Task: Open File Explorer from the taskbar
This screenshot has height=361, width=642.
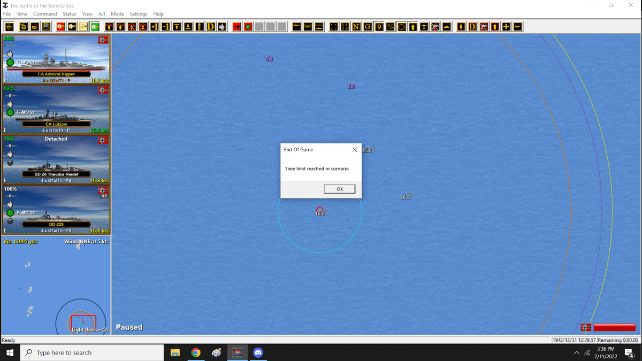Action: pyautogui.click(x=175, y=352)
